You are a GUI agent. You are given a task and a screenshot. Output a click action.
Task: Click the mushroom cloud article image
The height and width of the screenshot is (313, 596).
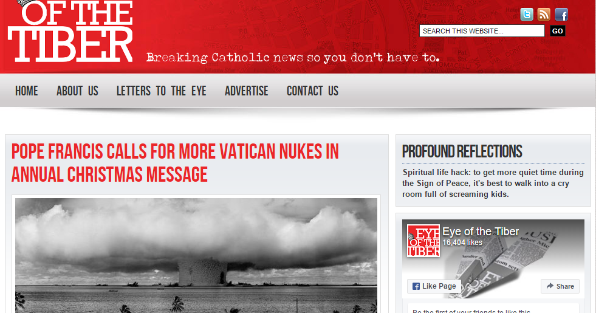tap(196, 255)
